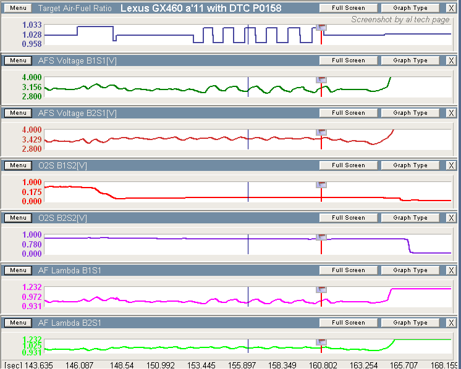Viewport: 461px width, 369px height.
Task: Expand O2S B1S2 graph to Full Screen
Action: (x=348, y=165)
